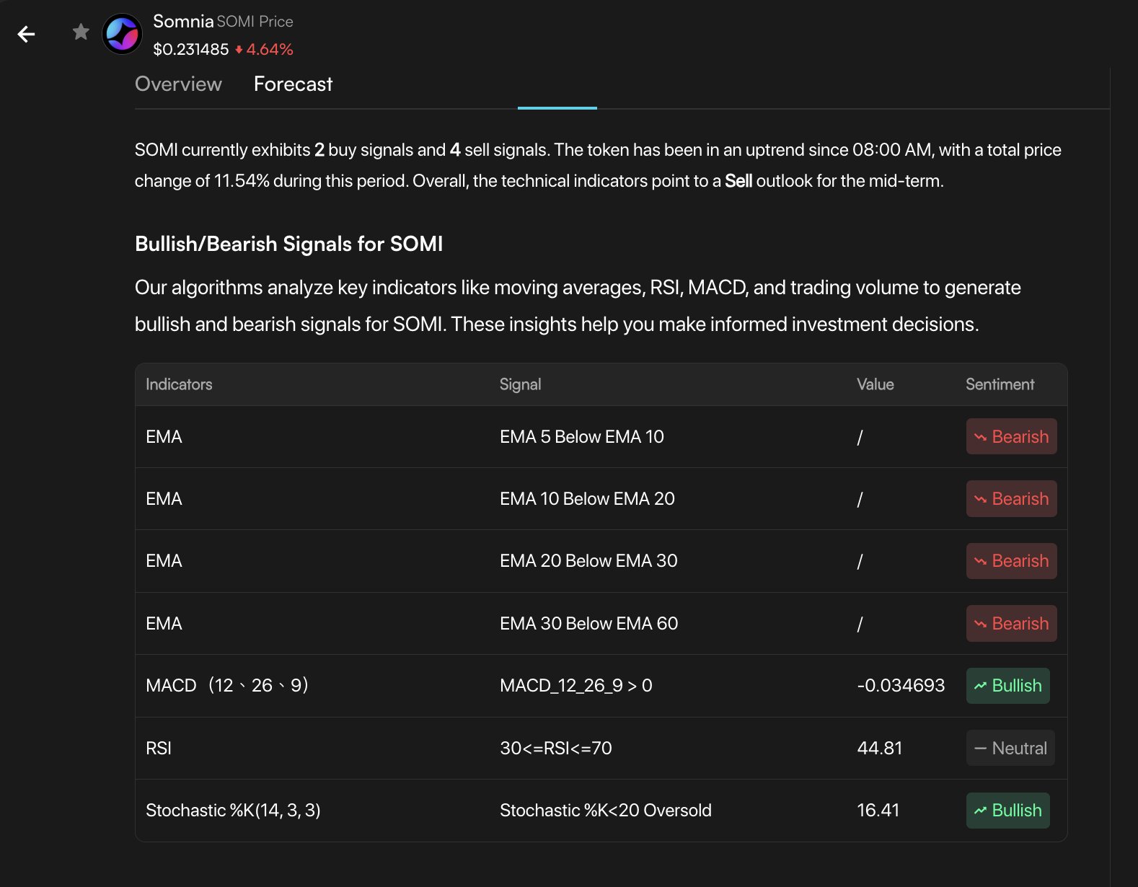Click the back arrow icon
Image resolution: width=1138 pixels, height=887 pixels.
27,34
